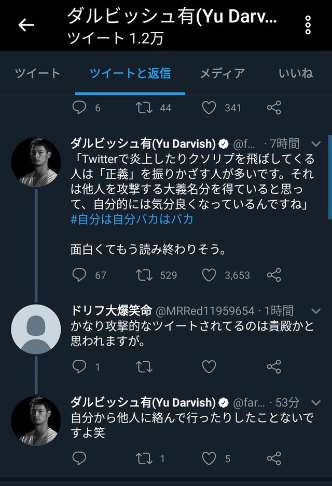The width and height of the screenshot is (332, 486).
Task: Open the three-dot overflow menu
Action: [308, 25]
